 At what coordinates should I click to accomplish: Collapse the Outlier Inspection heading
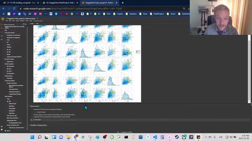click(x=29, y=125)
